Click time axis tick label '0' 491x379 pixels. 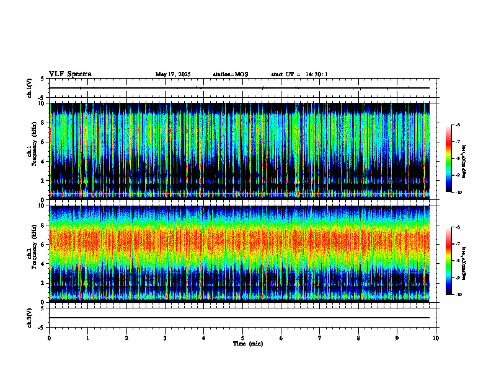click(49, 338)
